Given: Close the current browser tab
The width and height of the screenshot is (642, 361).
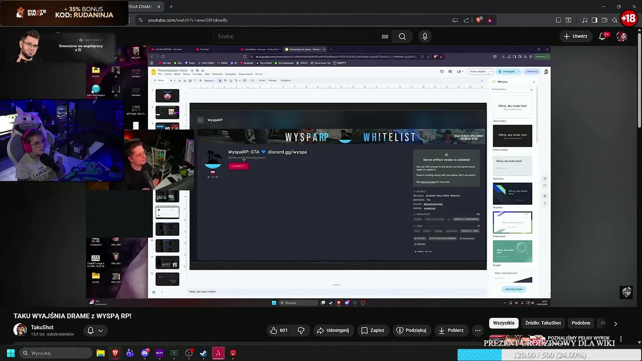Looking at the screenshot, I should (x=159, y=7).
